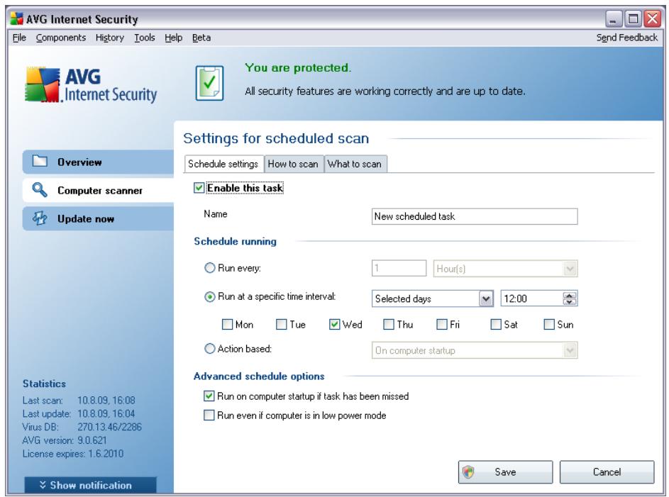Check the Tue day checkbox
This screenshot has width=669, height=497.
tap(281, 325)
